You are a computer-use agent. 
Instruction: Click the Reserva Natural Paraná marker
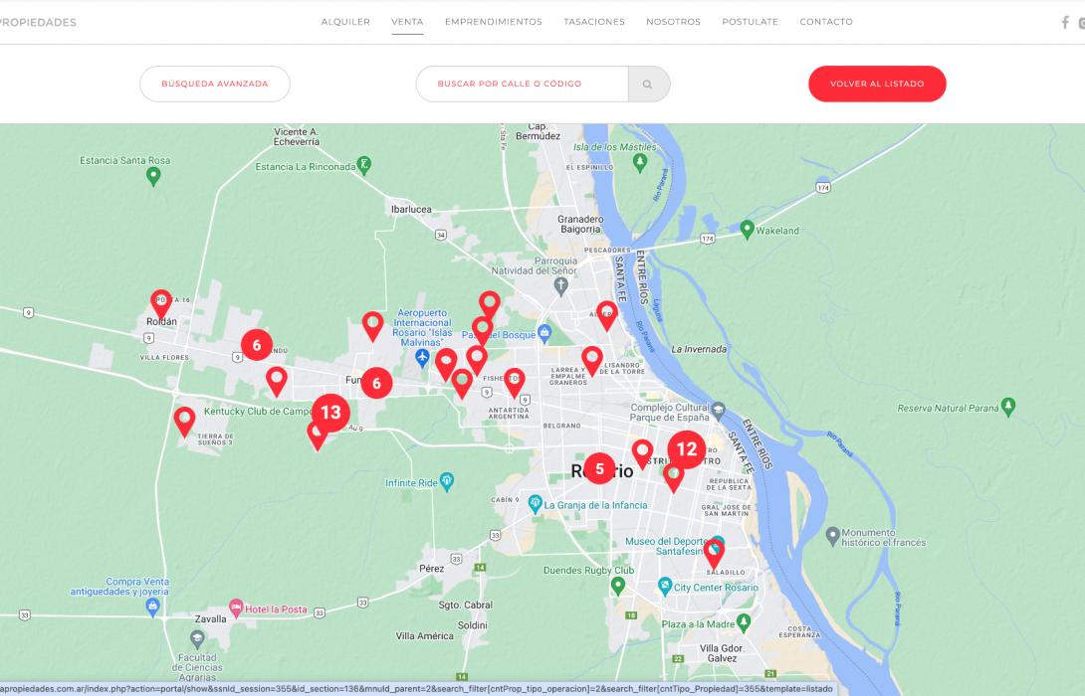pos(1008,407)
